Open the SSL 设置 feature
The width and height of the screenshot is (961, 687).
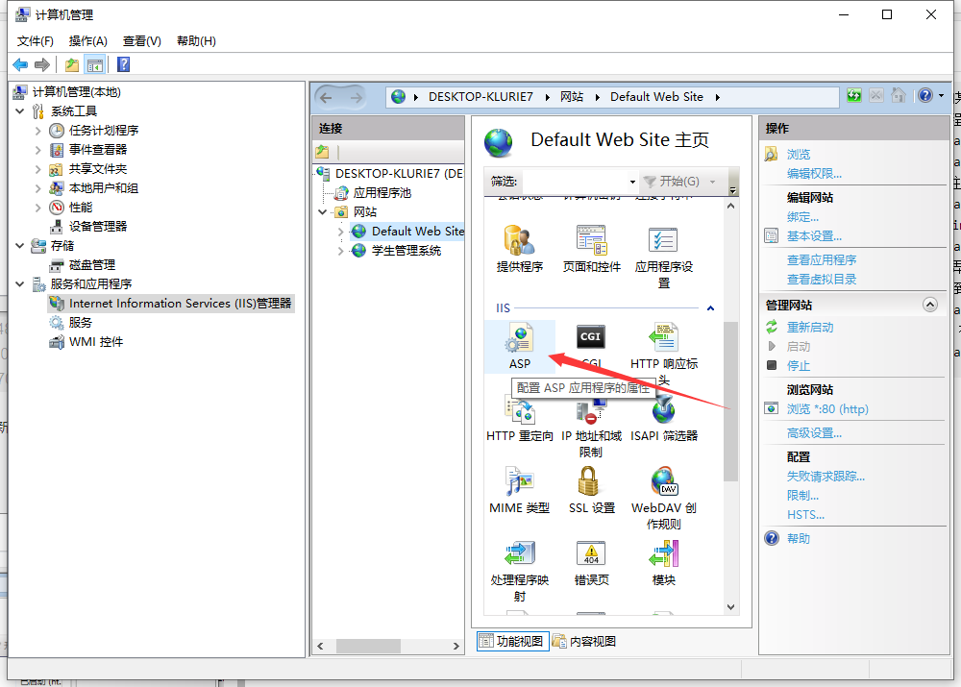[590, 483]
